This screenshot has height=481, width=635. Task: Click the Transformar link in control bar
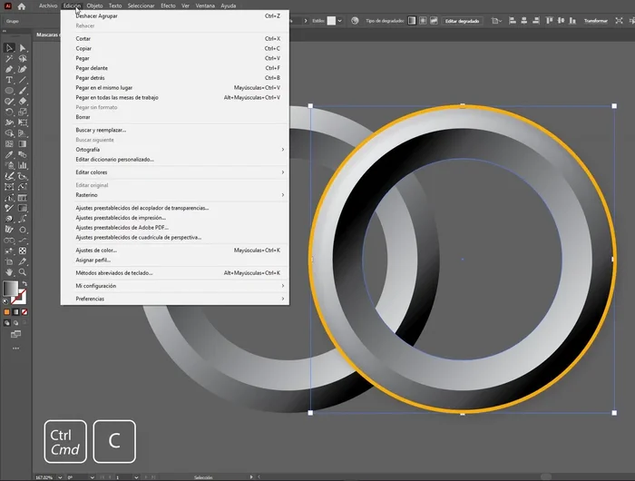click(x=596, y=20)
